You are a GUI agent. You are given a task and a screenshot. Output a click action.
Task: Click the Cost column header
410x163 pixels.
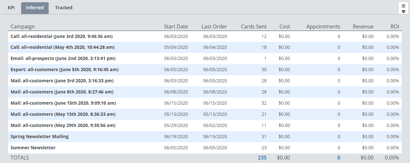[x=285, y=26]
